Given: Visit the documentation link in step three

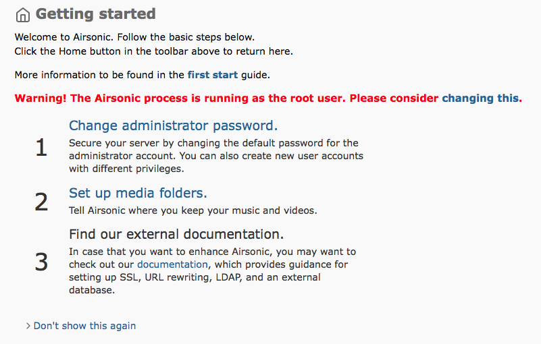Looking at the screenshot, I should click(x=172, y=264).
